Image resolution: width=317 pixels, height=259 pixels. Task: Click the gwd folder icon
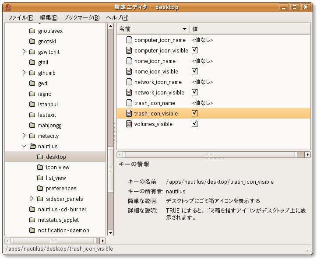point(32,83)
